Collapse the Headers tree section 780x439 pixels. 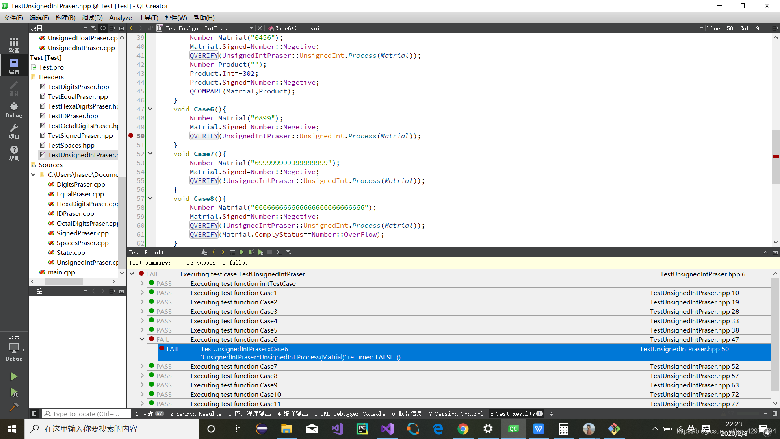coord(33,77)
